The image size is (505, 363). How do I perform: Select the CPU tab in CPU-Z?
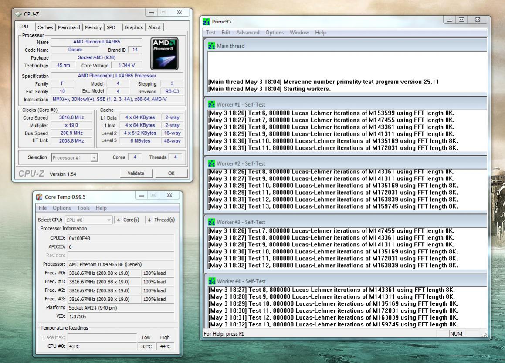tap(24, 27)
